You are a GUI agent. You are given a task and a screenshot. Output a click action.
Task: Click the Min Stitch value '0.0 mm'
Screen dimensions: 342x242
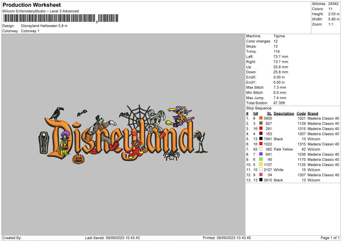coord(280,92)
